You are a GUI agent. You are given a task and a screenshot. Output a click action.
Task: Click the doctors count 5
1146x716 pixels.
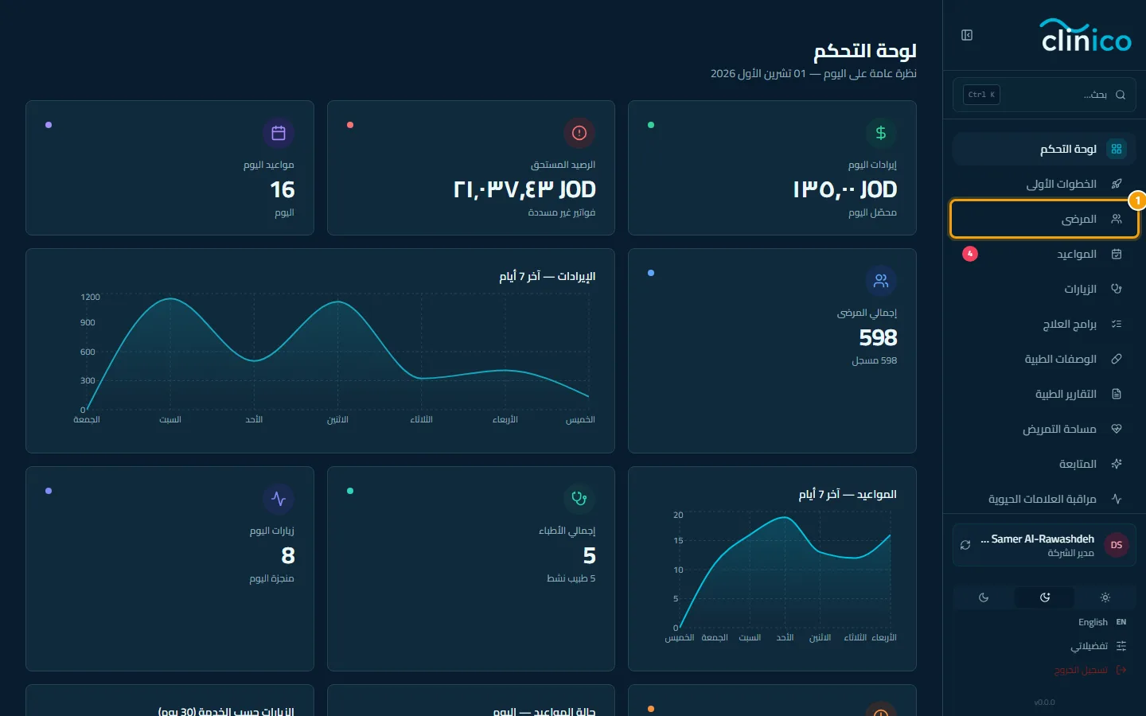pos(589,555)
